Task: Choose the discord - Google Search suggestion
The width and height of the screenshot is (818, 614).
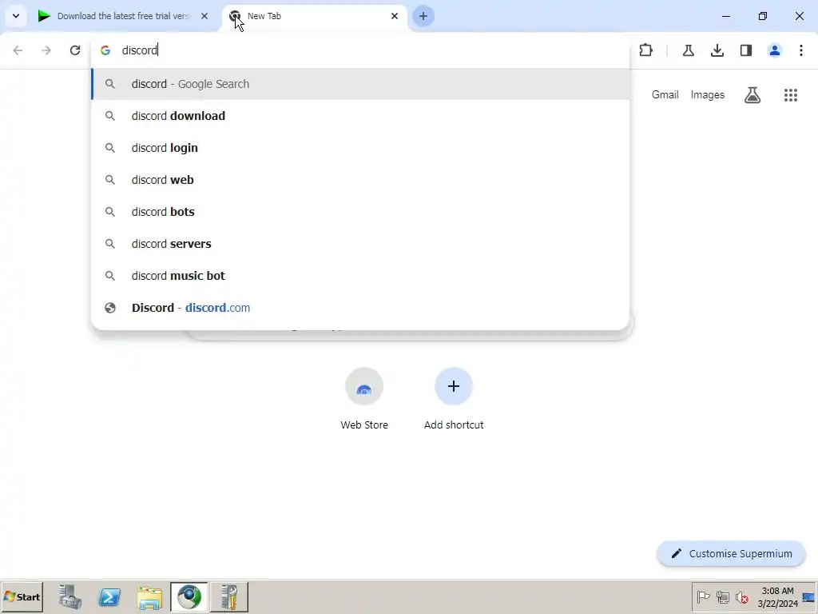Action: coord(360,84)
